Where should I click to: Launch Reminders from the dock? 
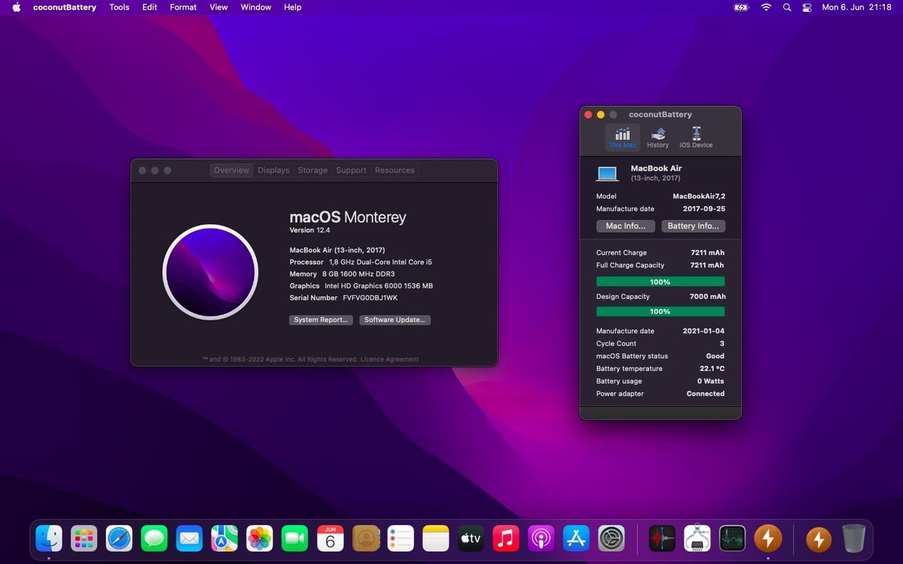tap(400, 538)
